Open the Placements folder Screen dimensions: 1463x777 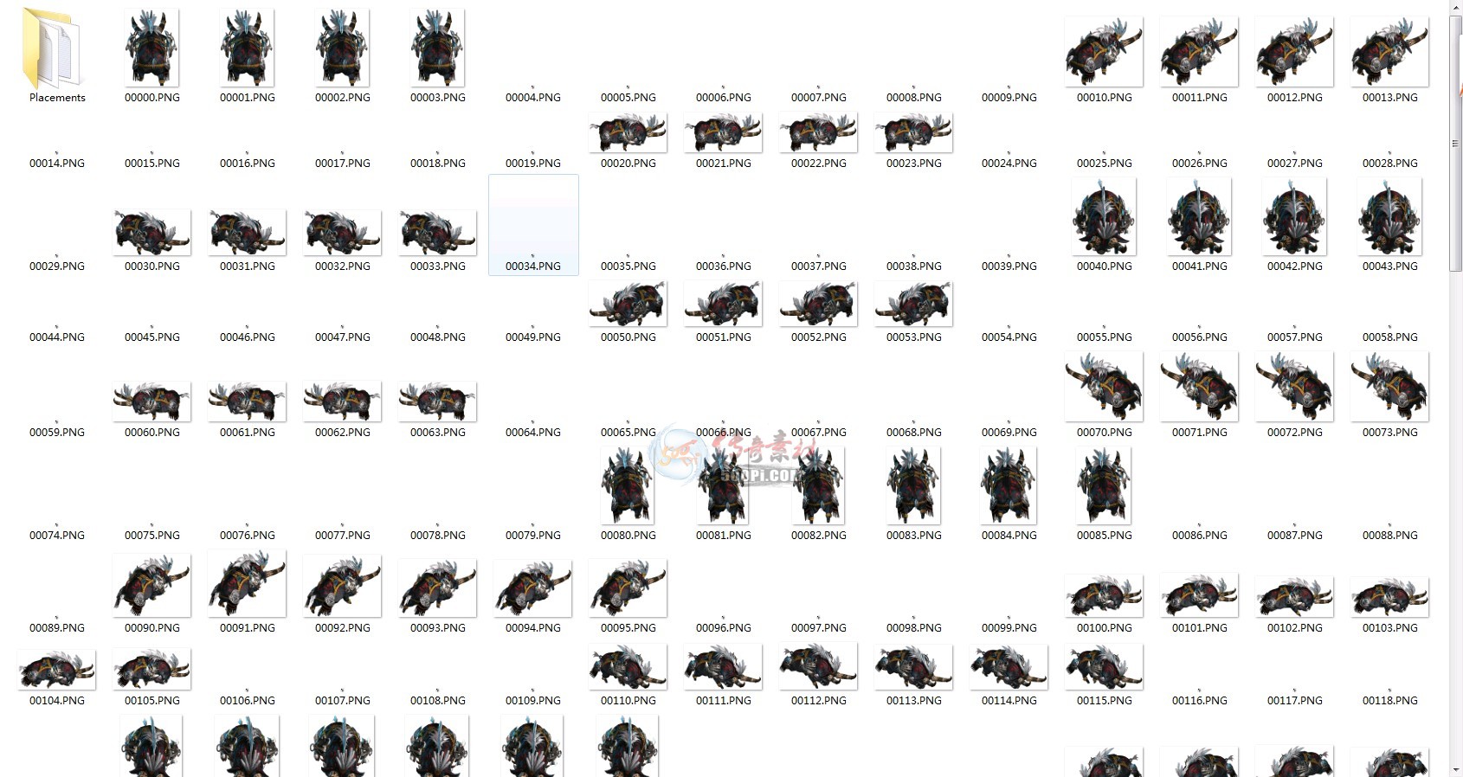(x=52, y=48)
